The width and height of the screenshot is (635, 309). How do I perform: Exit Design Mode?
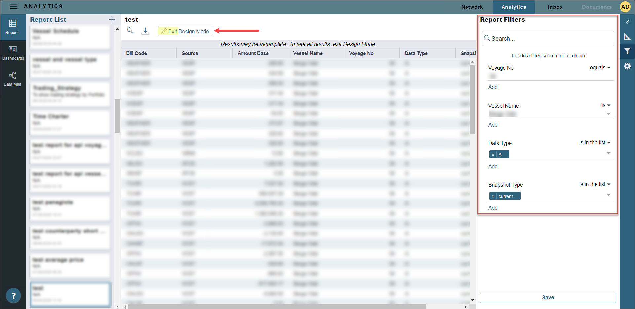click(185, 31)
